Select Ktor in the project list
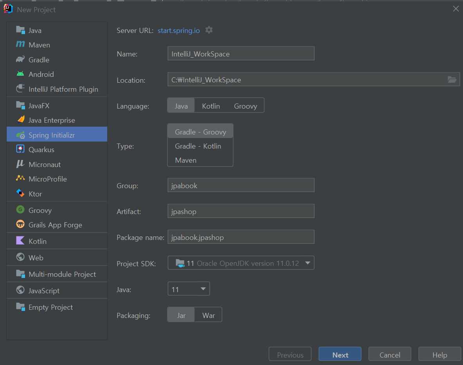Image resolution: width=463 pixels, height=365 pixels. point(57,194)
